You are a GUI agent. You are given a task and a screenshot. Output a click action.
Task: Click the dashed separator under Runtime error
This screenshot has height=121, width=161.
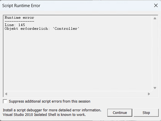point(19,21)
